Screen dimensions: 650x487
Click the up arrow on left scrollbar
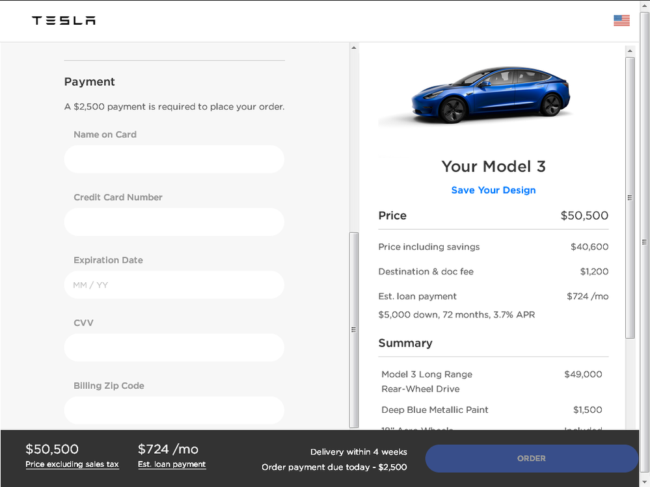click(x=353, y=46)
